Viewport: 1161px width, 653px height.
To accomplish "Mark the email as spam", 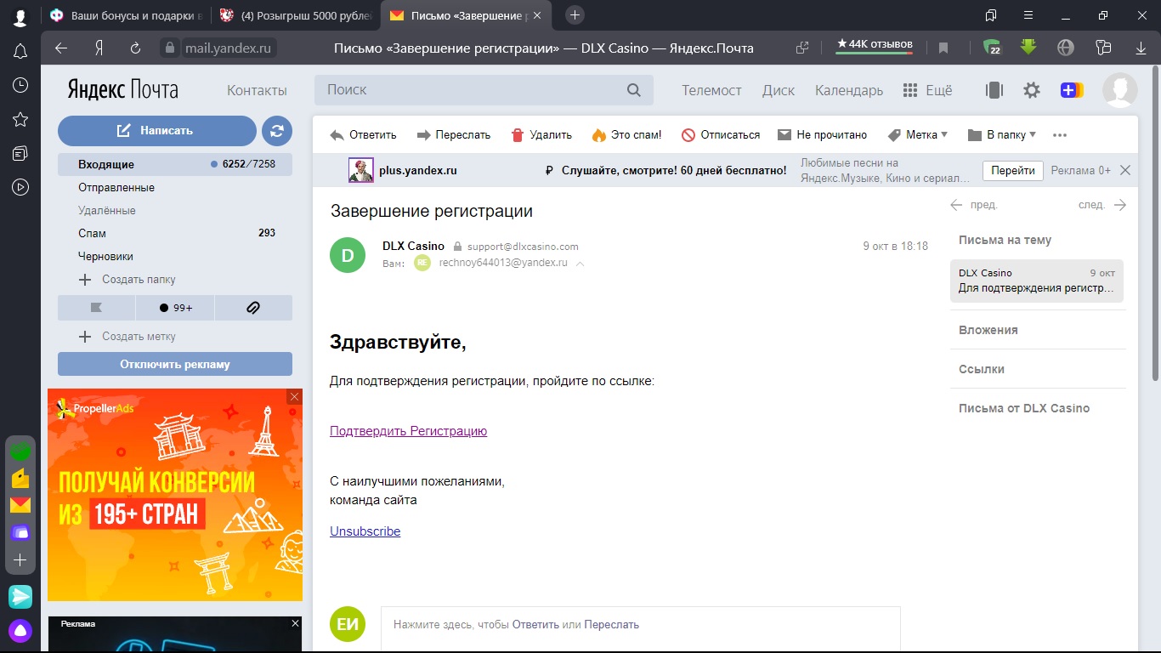I will [x=626, y=134].
